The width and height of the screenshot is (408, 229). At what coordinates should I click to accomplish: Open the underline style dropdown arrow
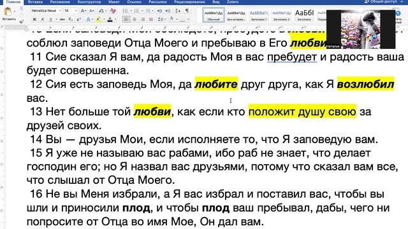(56, 20)
